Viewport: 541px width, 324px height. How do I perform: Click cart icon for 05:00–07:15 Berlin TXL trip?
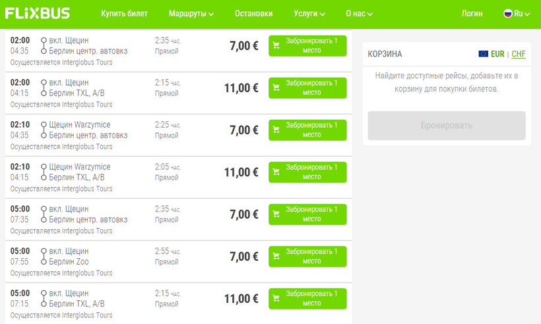click(x=276, y=299)
